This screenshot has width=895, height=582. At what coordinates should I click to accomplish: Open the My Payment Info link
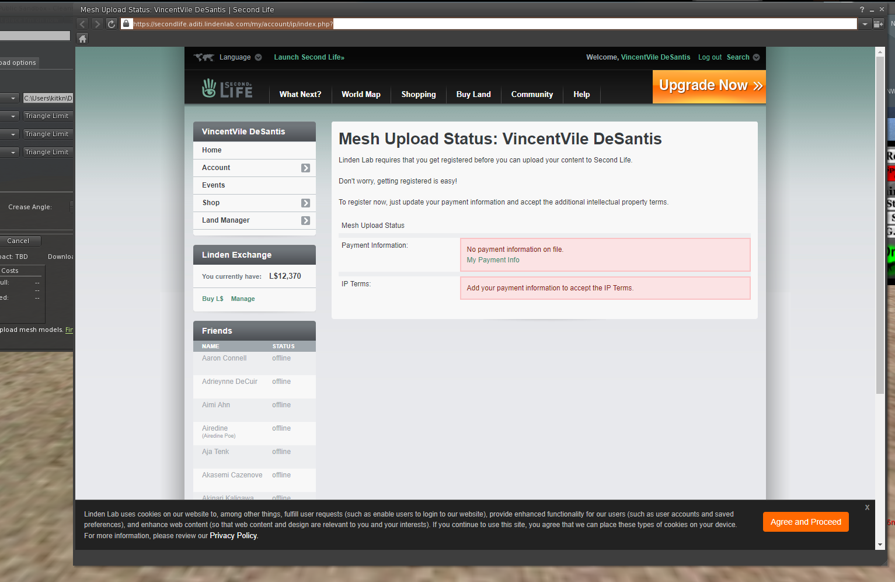493,260
